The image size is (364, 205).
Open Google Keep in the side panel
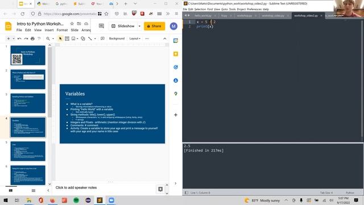[x=176, y=54]
